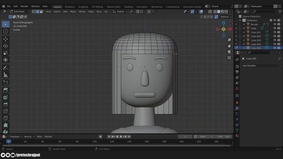The image size is (283, 159).
Task: Switch to Modeling workspace tab
Action: (x=70, y=7)
